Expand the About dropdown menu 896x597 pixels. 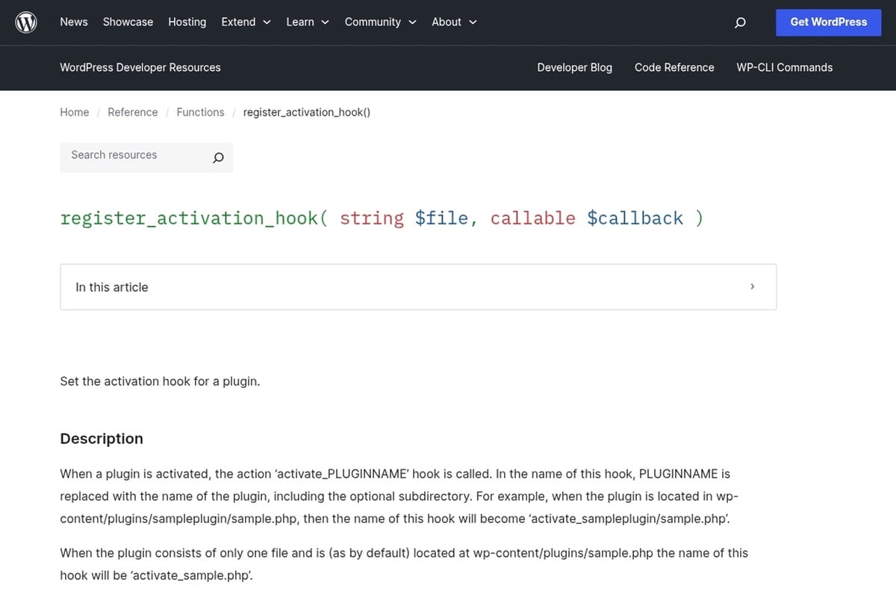click(x=453, y=22)
